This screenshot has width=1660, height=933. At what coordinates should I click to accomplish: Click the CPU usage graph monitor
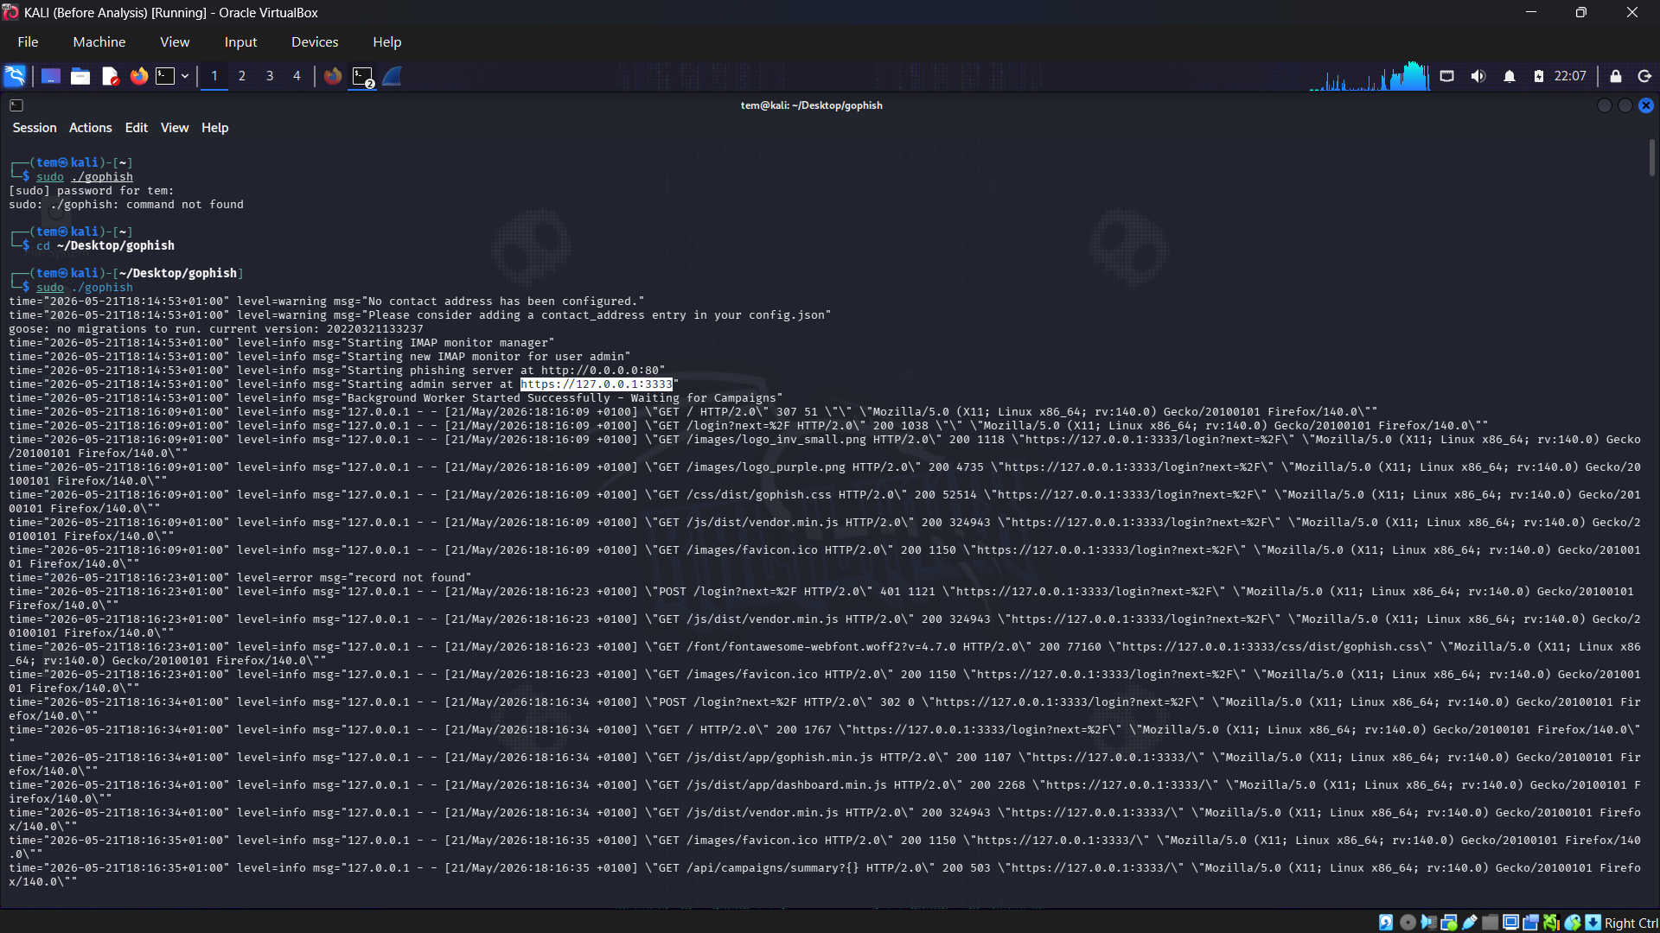[1369, 76]
